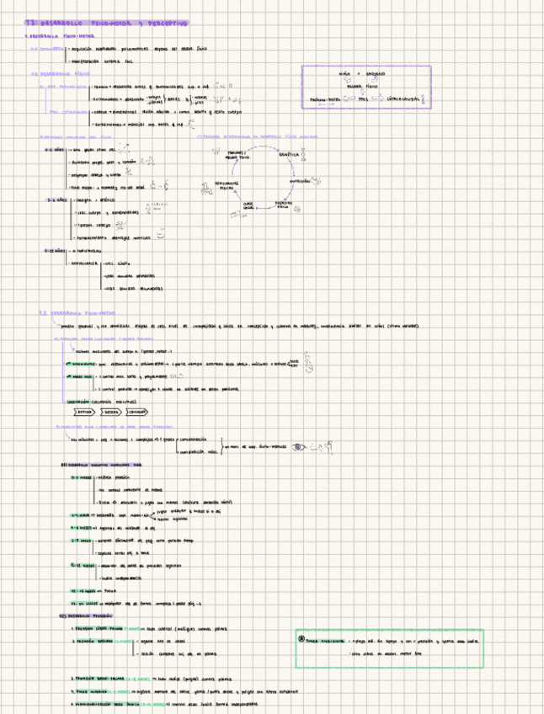This screenshot has width=544, height=714.
Task: Click the 'Gatear' arrow-shaped box
Action: tap(111, 412)
